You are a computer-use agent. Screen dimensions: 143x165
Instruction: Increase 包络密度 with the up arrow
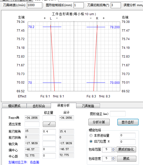[x=113, y=158]
